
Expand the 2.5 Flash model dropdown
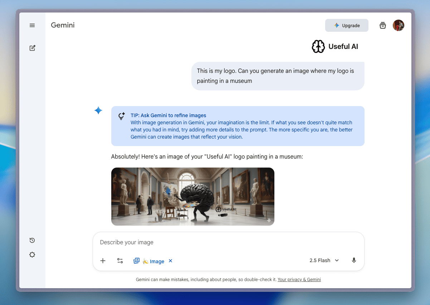click(324, 260)
